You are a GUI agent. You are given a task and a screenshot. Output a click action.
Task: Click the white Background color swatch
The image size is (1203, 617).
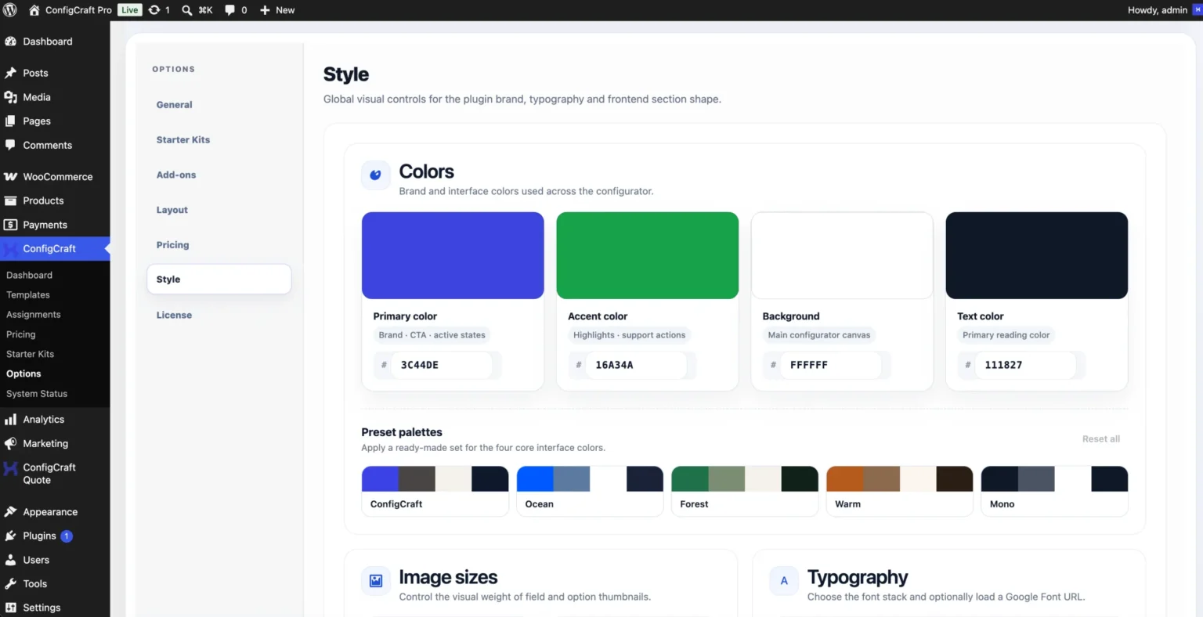842,255
